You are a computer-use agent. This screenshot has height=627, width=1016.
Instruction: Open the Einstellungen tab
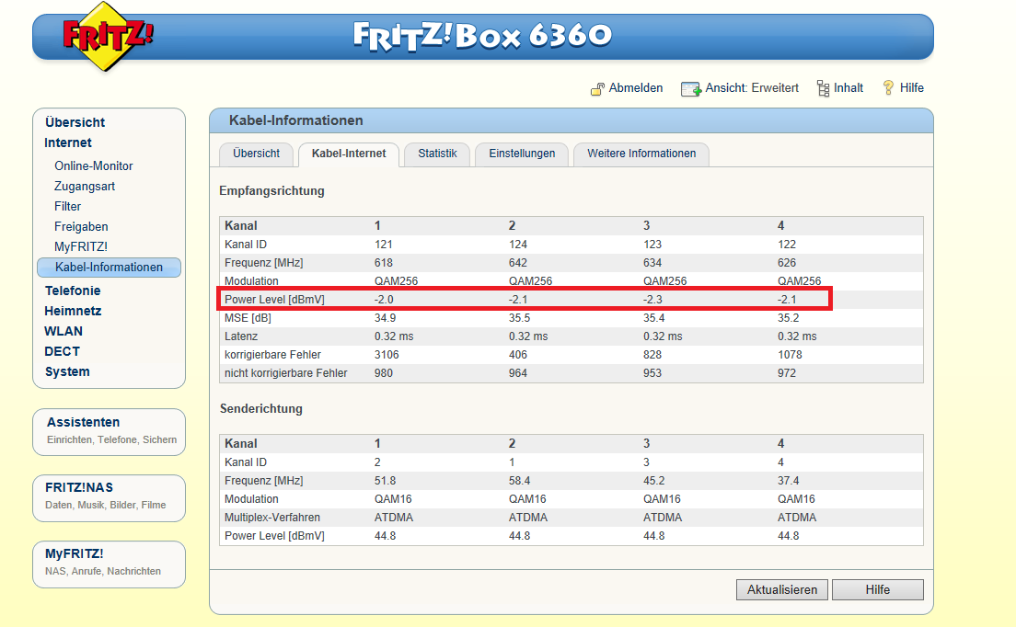click(522, 154)
